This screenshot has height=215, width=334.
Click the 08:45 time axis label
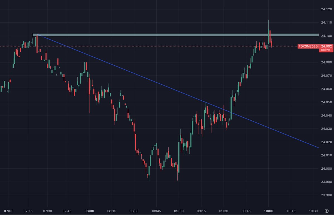click(x=156, y=211)
